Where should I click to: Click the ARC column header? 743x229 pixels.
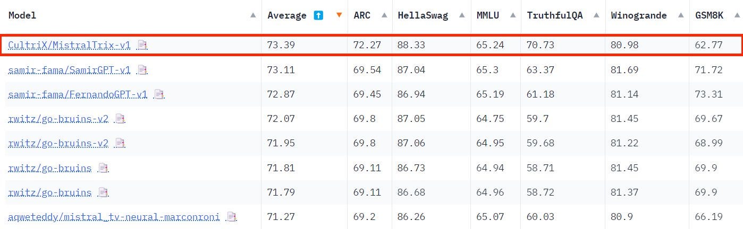(x=362, y=15)
